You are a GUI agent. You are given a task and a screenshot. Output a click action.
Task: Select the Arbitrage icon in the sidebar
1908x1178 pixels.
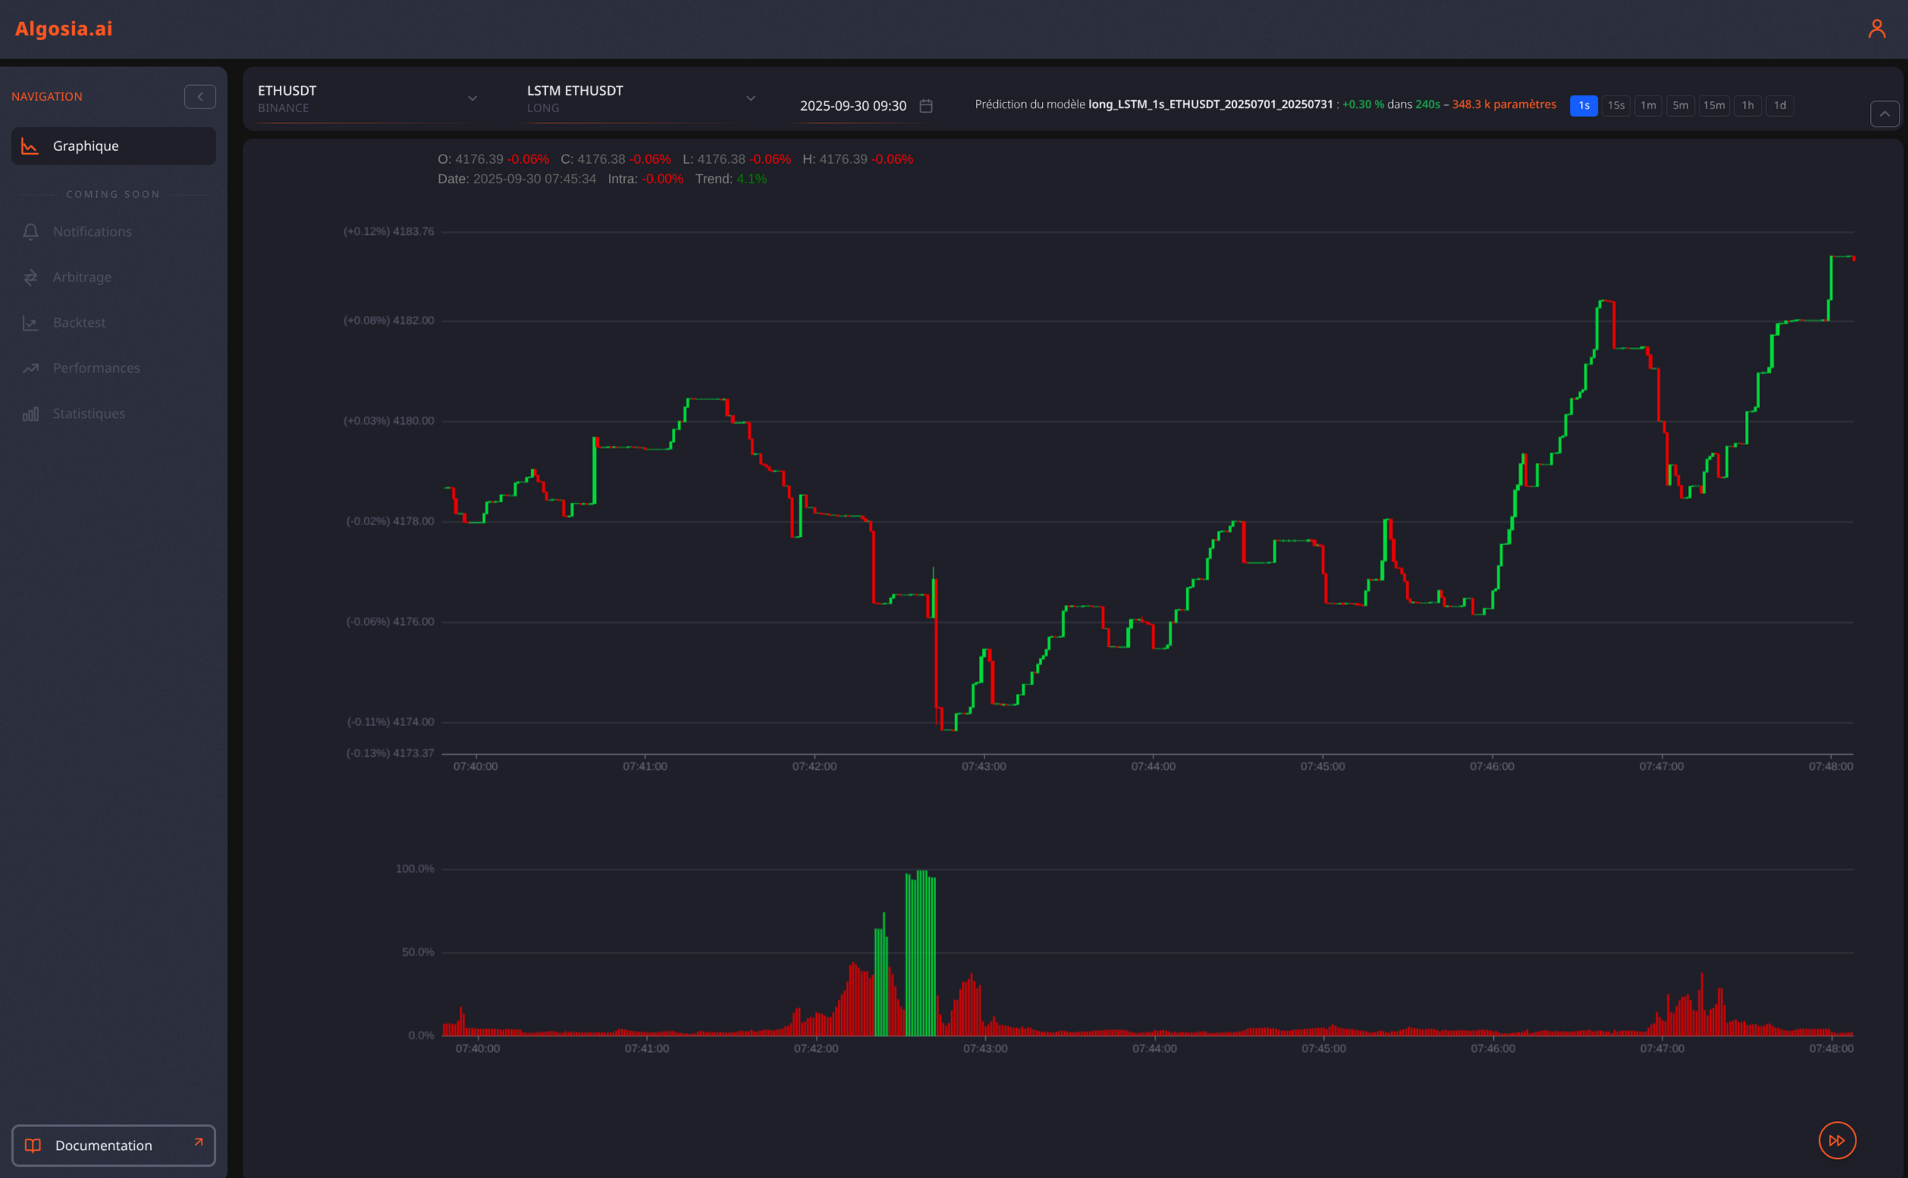(x=30, y=277)
